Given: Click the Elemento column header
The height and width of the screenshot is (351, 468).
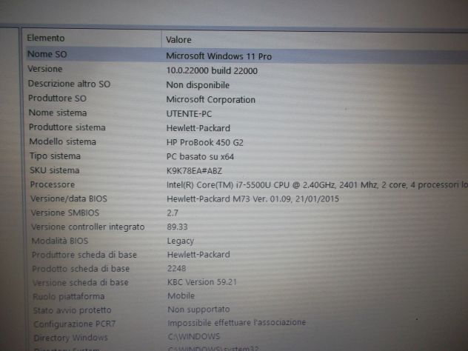Looking at the screenshot, I should click(46, 39).
